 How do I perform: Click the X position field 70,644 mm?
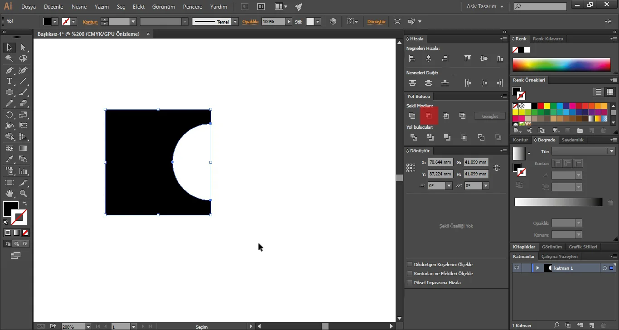(x=440, y=162)
